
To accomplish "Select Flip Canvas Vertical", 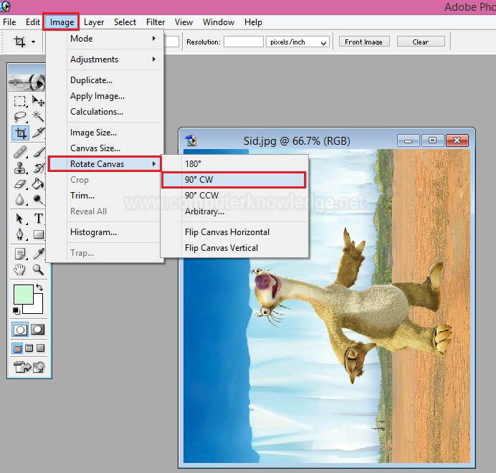I will (x=234, y=248).
